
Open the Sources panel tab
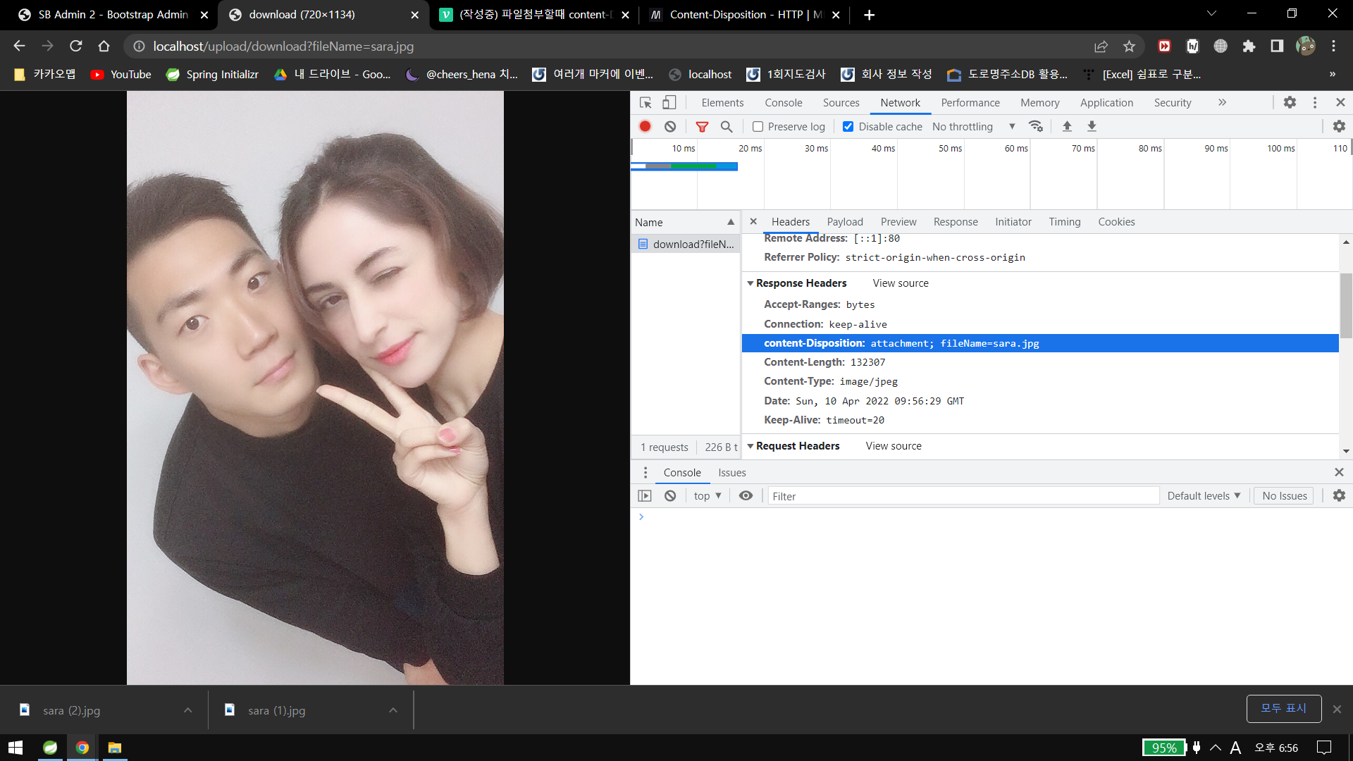coord(841,103)
